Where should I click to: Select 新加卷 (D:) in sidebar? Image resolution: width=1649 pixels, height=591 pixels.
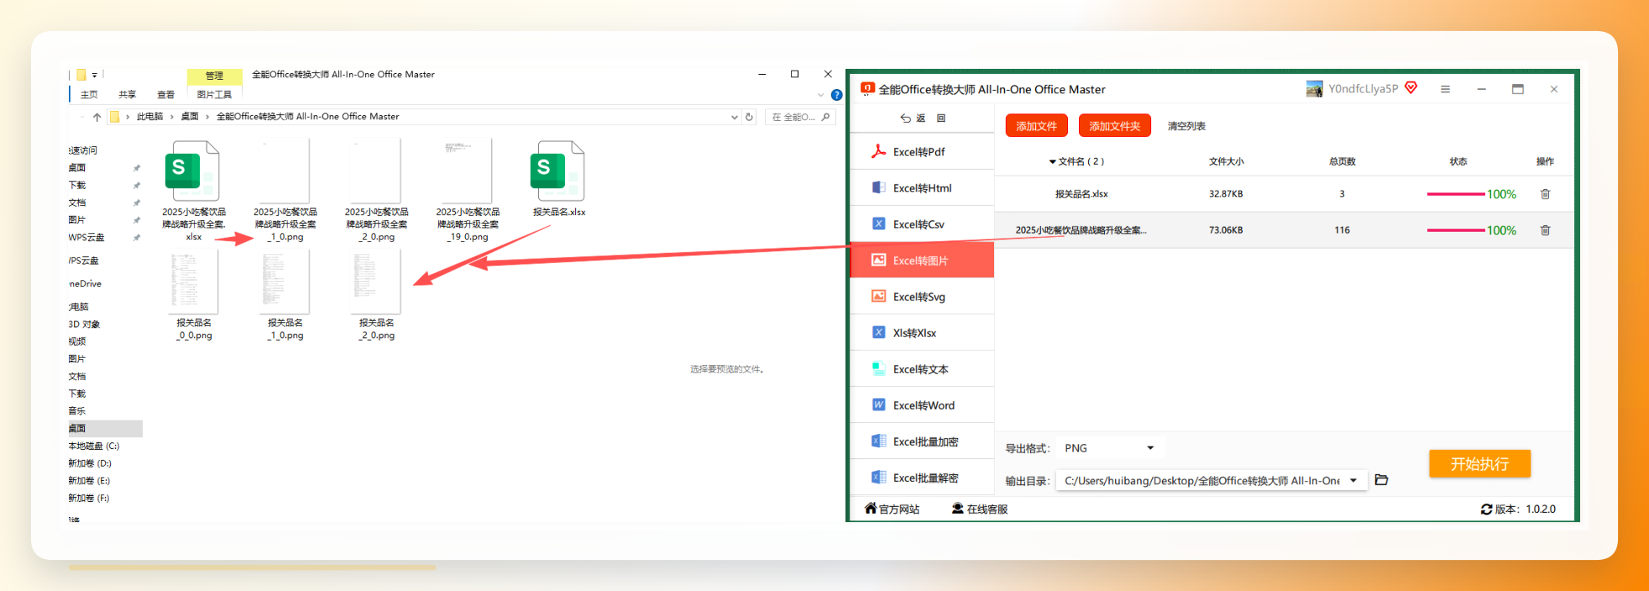(x=90, y=463)
